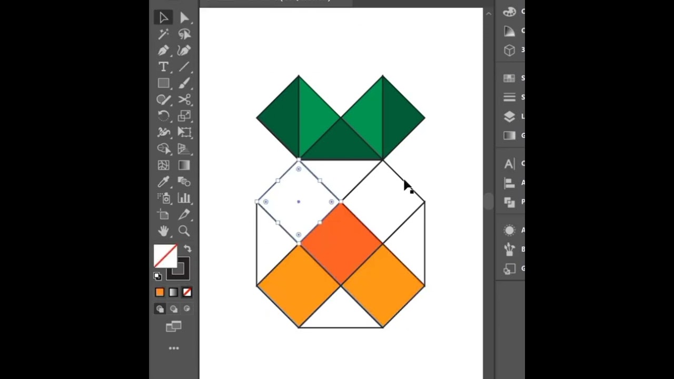The width and height of the screenshot is (674, 379).
Task: Open the Brushes panel icon
Action: pos(509,249)
